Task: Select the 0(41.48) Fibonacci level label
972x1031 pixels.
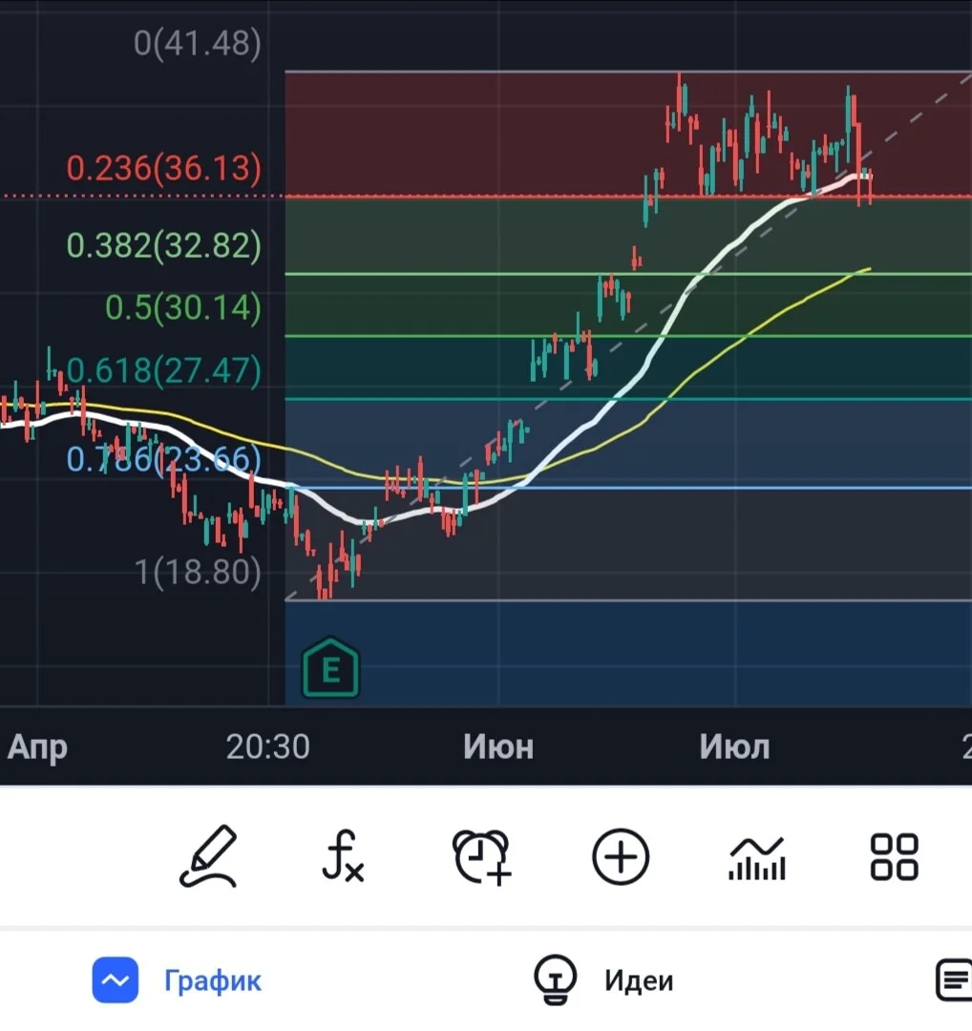Action: point(198,43)
